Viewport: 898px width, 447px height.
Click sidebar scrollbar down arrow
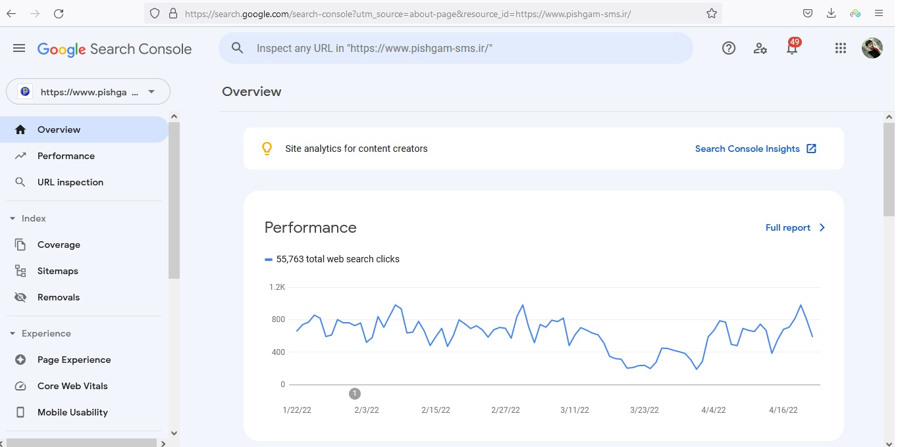click(174, 433)
